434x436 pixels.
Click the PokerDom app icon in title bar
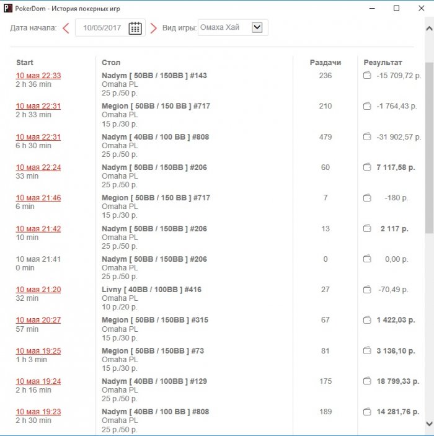[x=8, y=8]
